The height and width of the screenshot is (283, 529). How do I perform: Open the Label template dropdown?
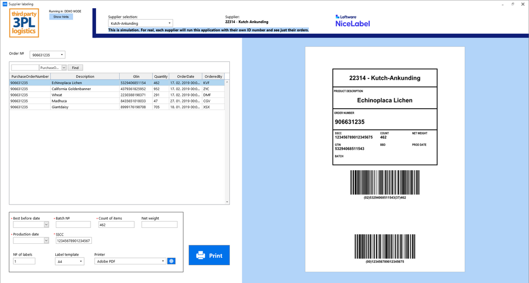pos(70,261)
